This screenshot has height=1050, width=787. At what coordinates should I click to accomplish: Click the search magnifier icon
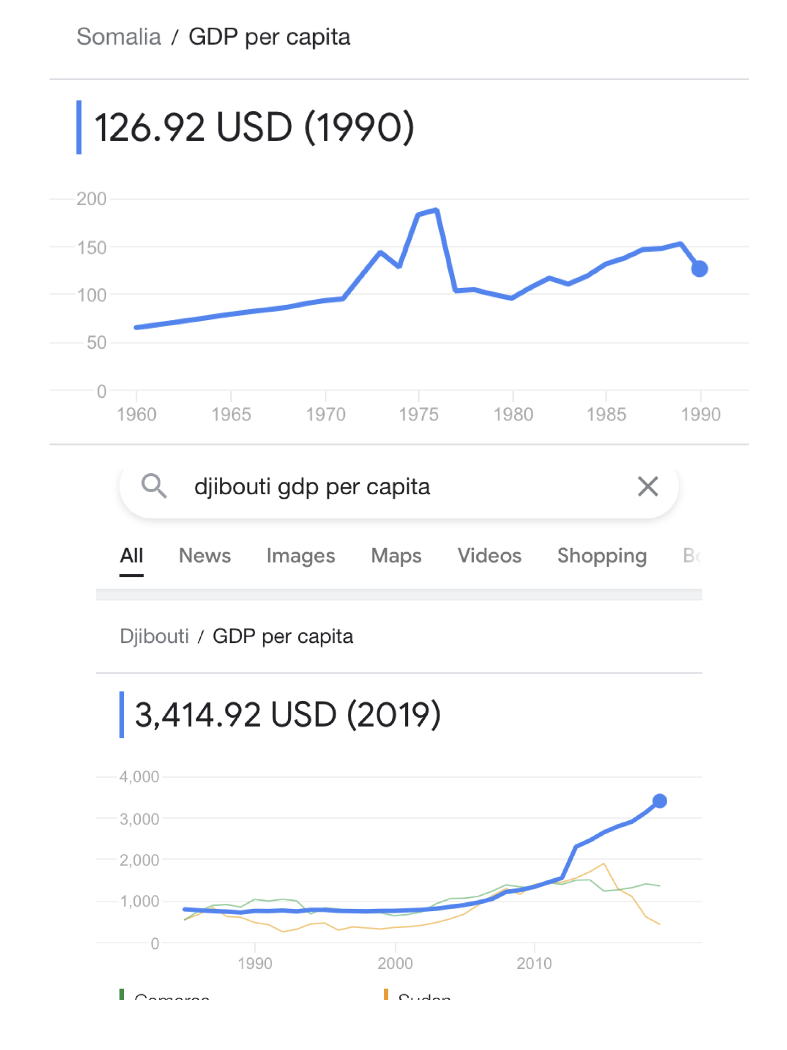point(154,486)
